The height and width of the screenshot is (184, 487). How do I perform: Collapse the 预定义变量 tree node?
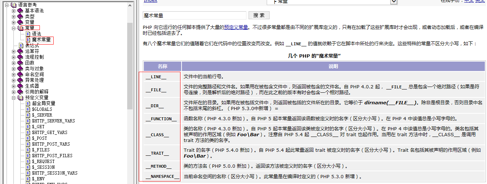pos(14,98)
